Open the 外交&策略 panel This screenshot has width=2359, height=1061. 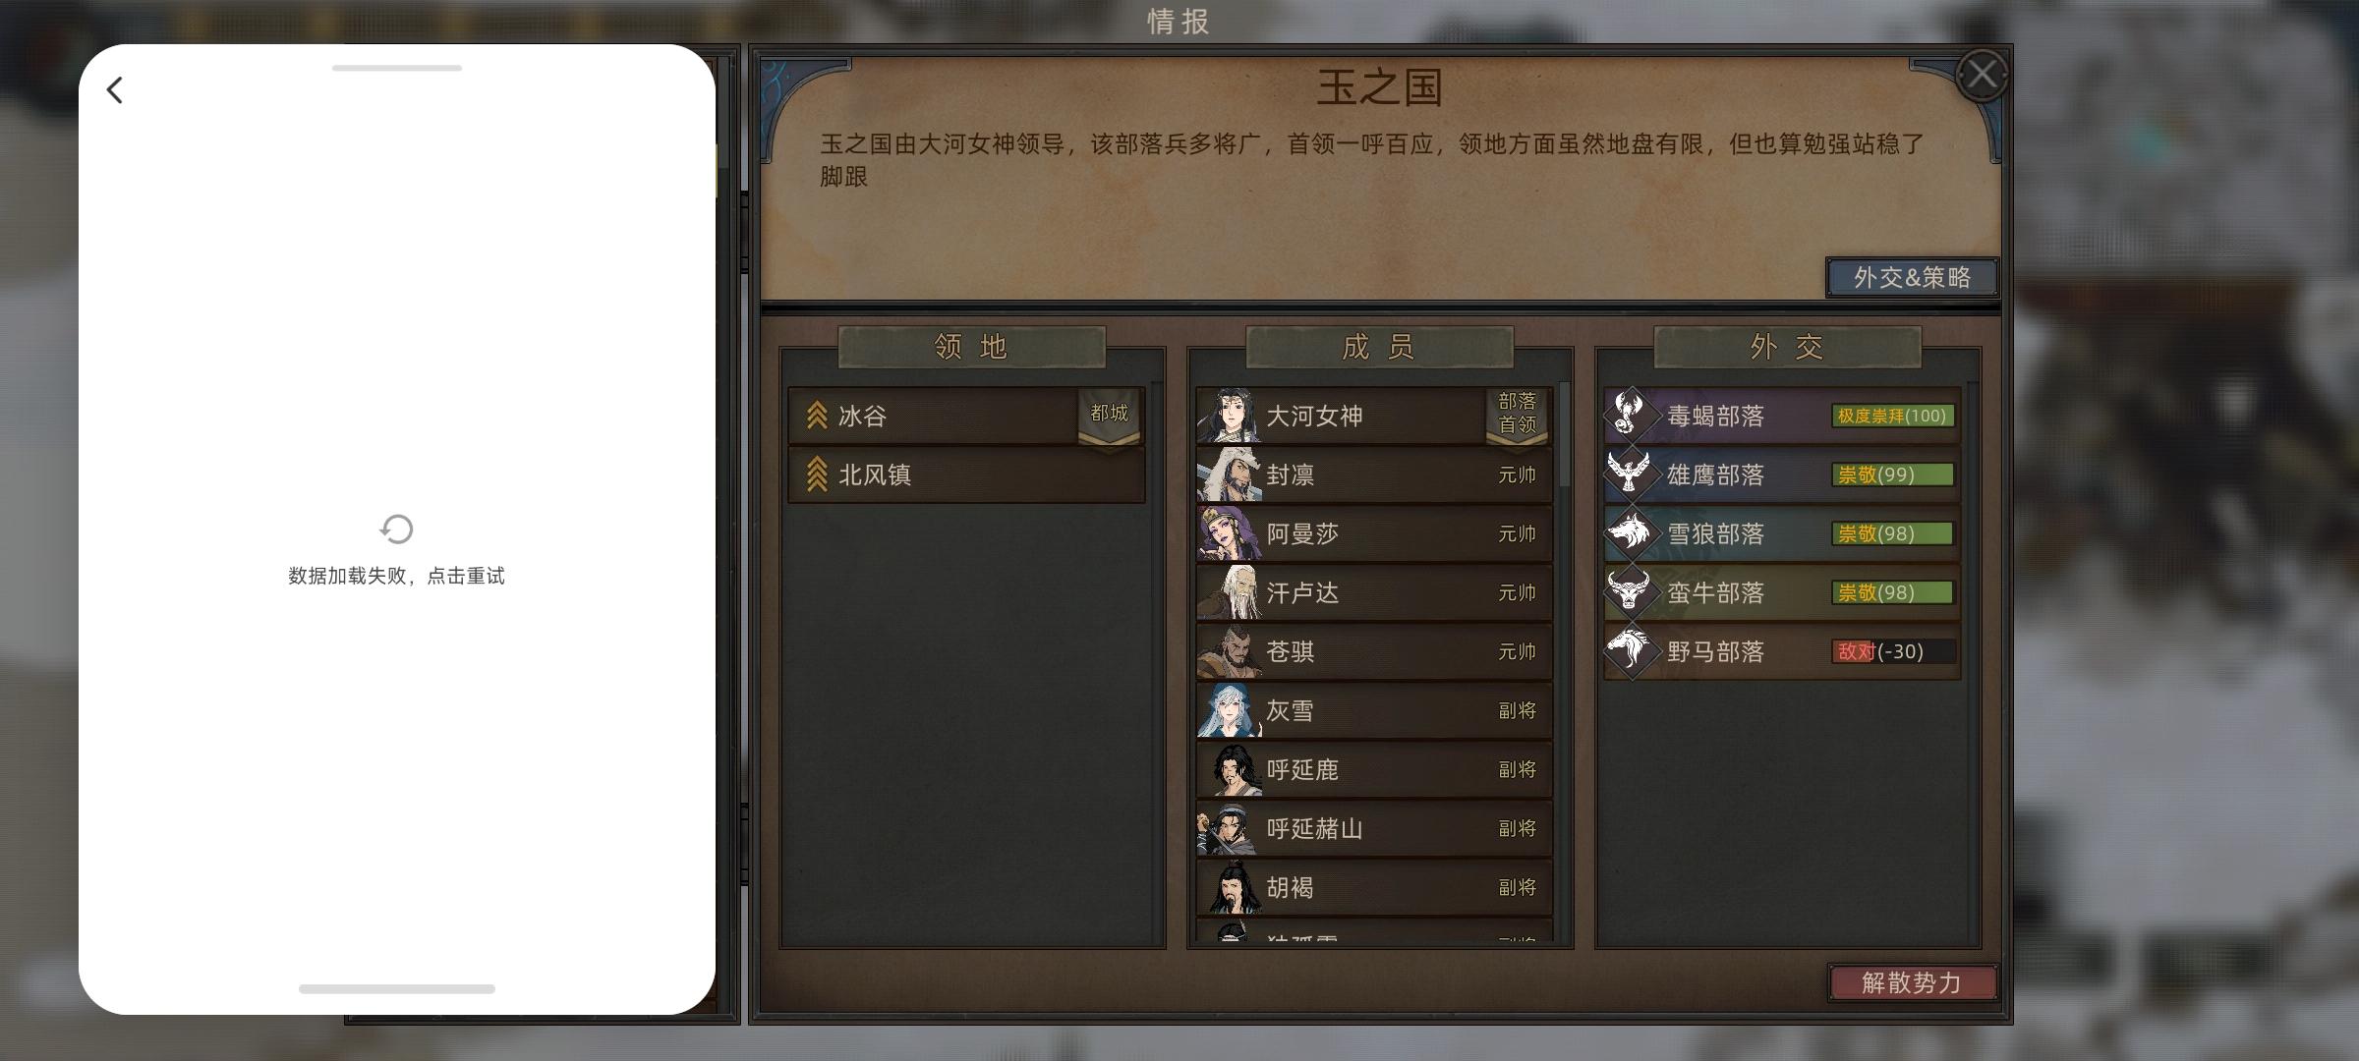(x=1912, y=278)
